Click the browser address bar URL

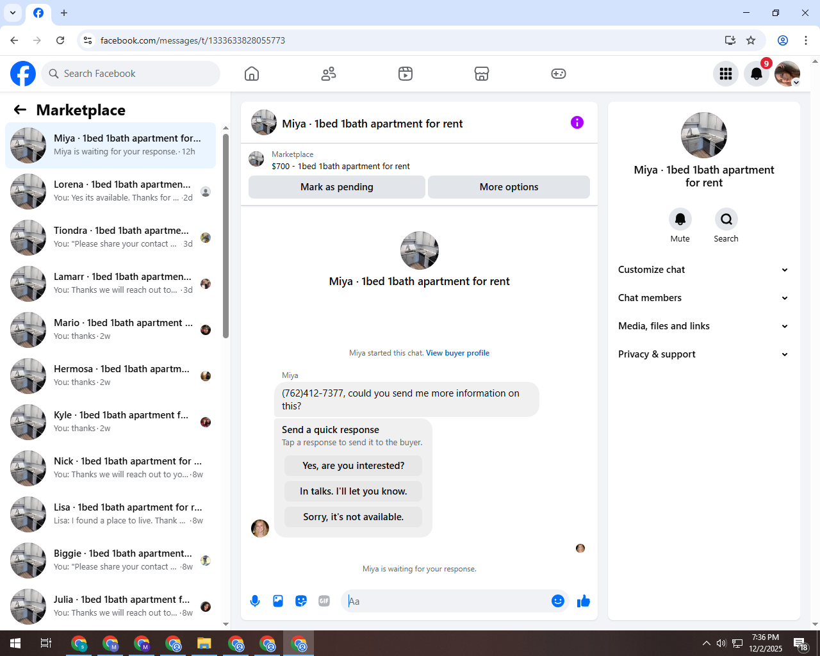pos(193,40)
